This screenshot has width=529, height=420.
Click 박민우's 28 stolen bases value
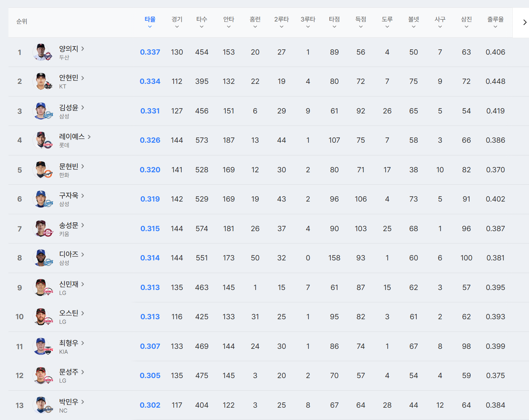pyautogui.click(x=387, y=405)
